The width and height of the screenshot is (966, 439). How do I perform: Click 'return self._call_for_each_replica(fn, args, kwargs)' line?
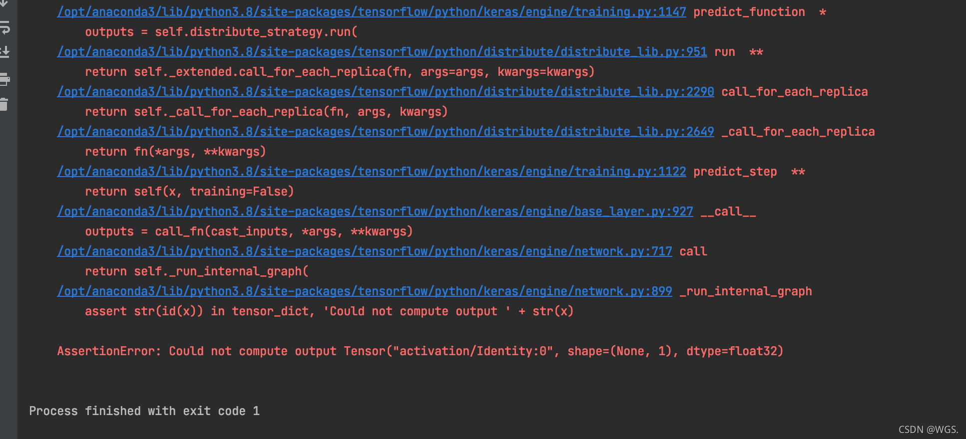click(266, 112)
